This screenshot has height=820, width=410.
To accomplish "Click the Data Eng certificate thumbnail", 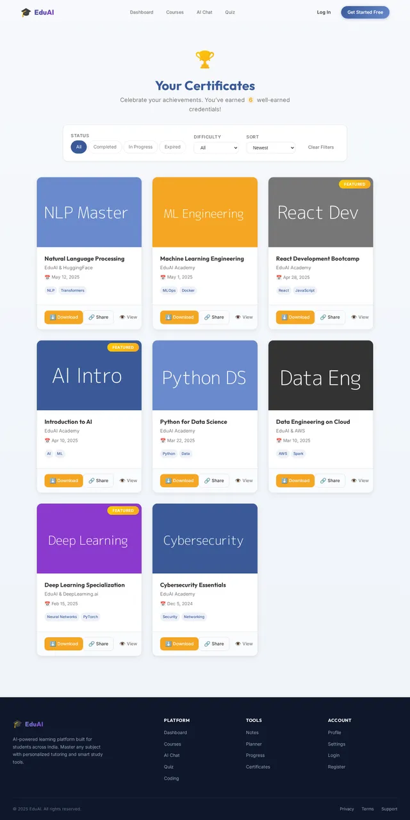I will [320, 376].
